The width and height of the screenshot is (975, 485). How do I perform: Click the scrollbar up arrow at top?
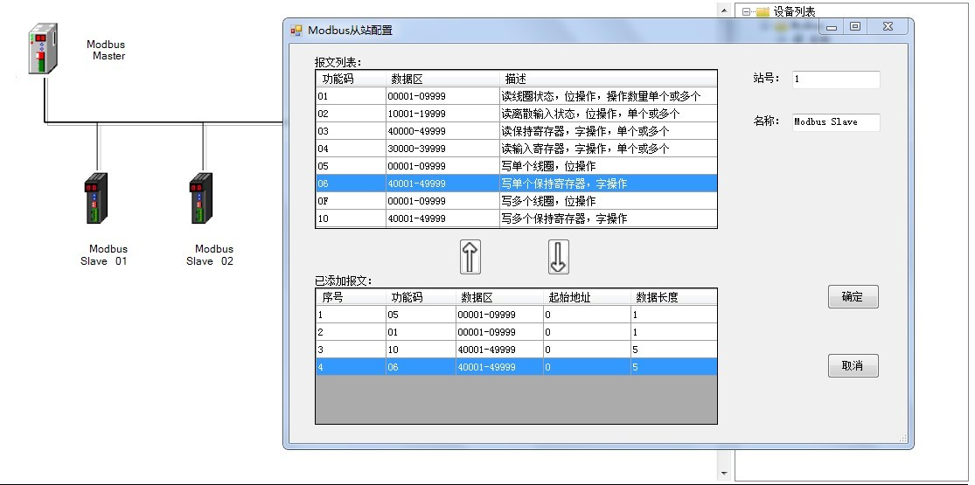click(x=724, y=10)
